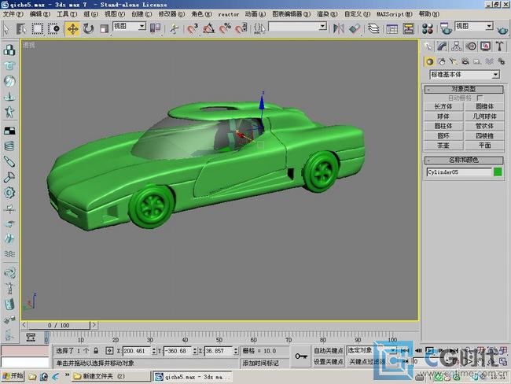Click the Cylinder05 object name field
The width and height of the screenshot is (511, 384).
pyautogui.click(x=459, y=172)
